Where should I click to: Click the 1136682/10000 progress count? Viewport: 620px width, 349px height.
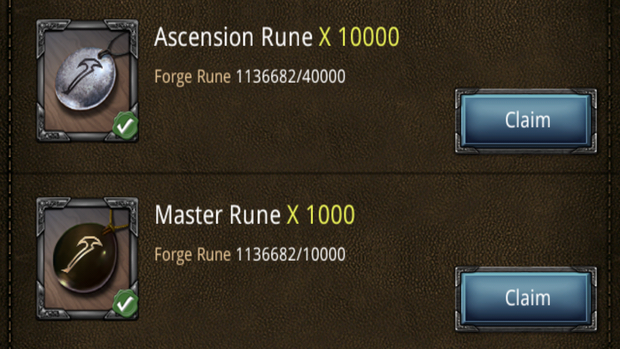coord(290,254)
